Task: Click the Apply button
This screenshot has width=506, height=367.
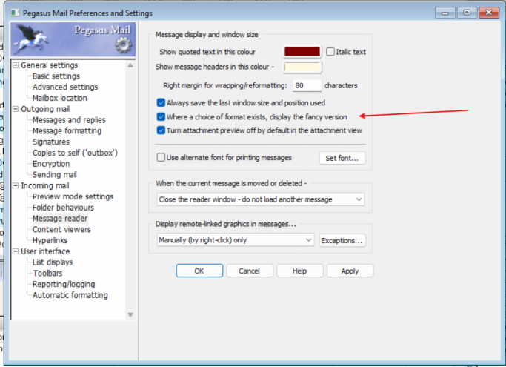Action: click(x=350, y=271)
